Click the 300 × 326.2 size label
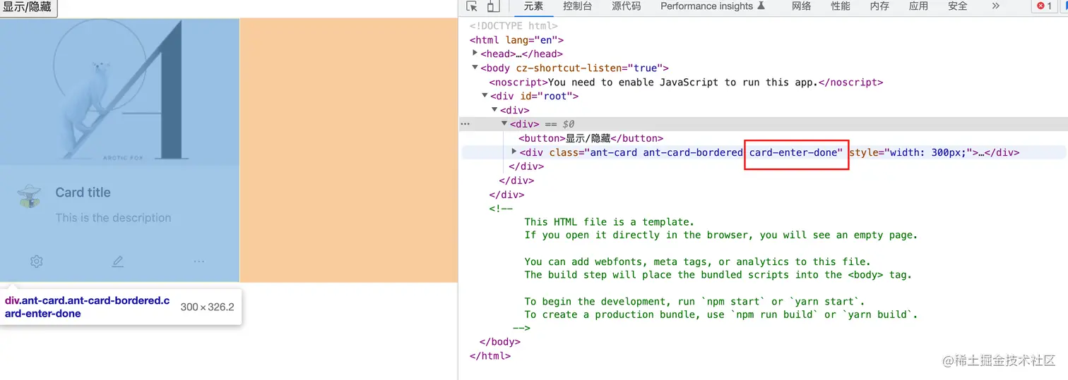Viewport: 1068px width, 380px height. click(x=207, y=307)
